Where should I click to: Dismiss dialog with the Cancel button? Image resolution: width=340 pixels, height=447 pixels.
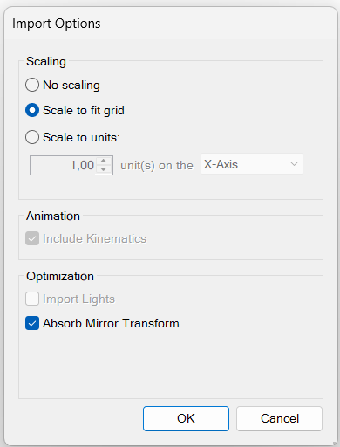click(279, 418)
